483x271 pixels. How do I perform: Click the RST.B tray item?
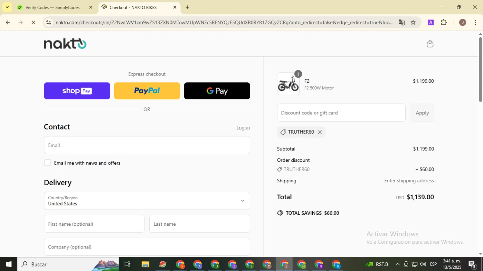[377, 264]
